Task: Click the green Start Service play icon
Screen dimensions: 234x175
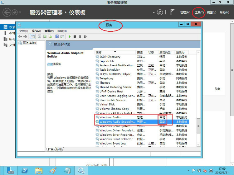Action: pos(70,36)
